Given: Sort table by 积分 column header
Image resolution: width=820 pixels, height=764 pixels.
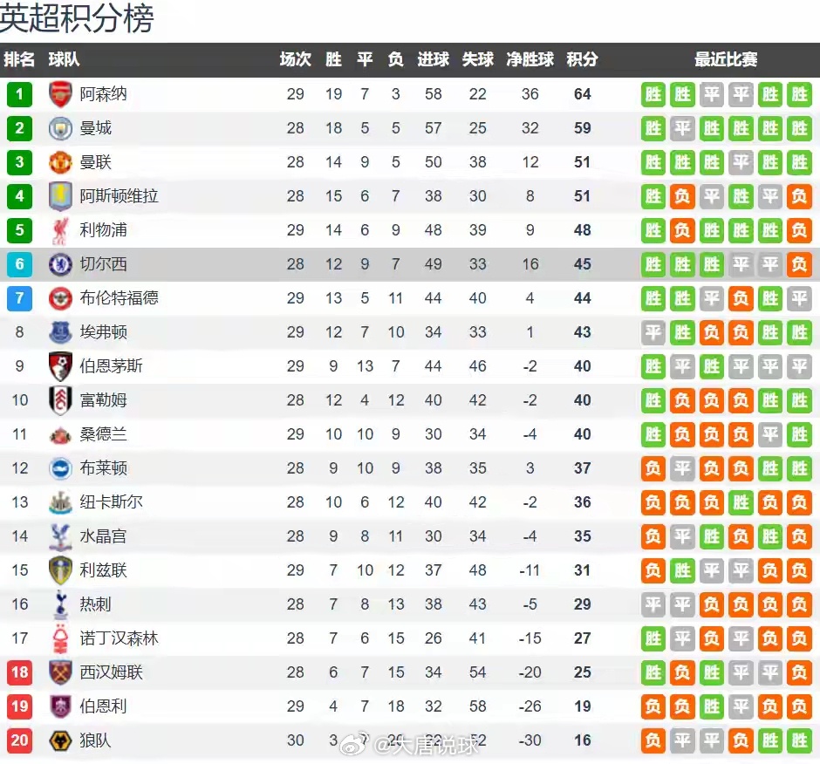Looking at the screenshot, I should coord(582,59).
